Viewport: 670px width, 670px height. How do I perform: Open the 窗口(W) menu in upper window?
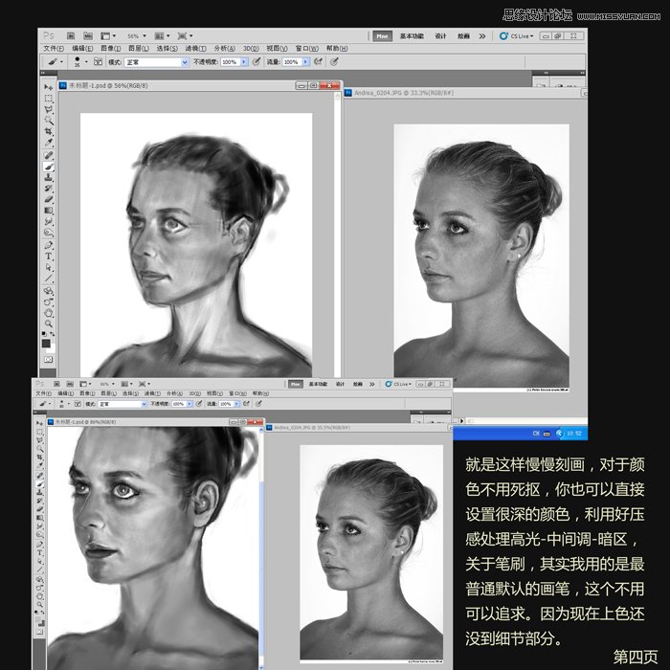(x=307, y=48)
